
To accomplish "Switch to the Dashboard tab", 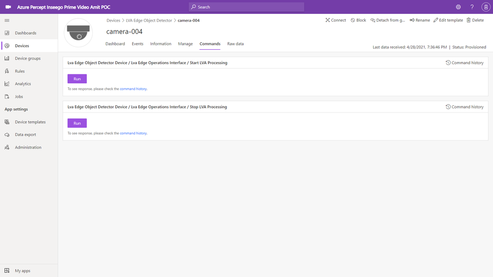I will tap(115, 44).
